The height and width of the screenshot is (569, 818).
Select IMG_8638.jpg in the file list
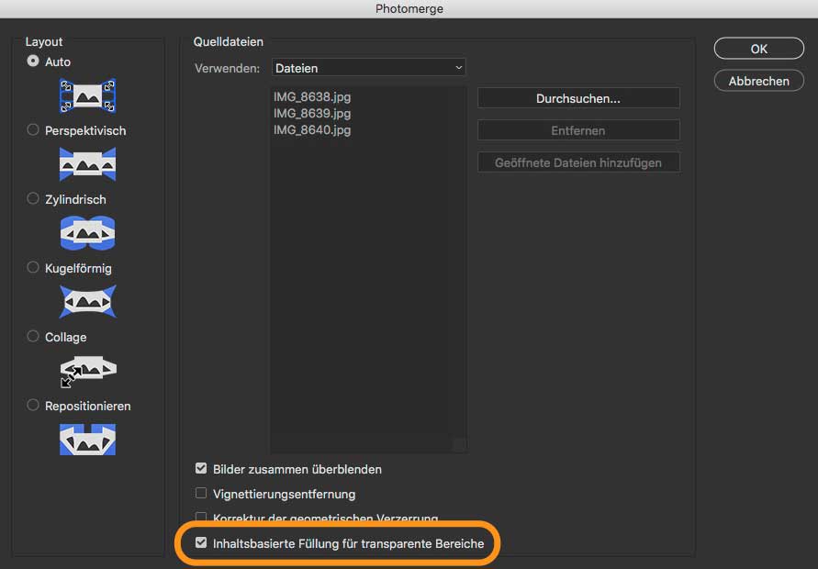pos(312,96)
